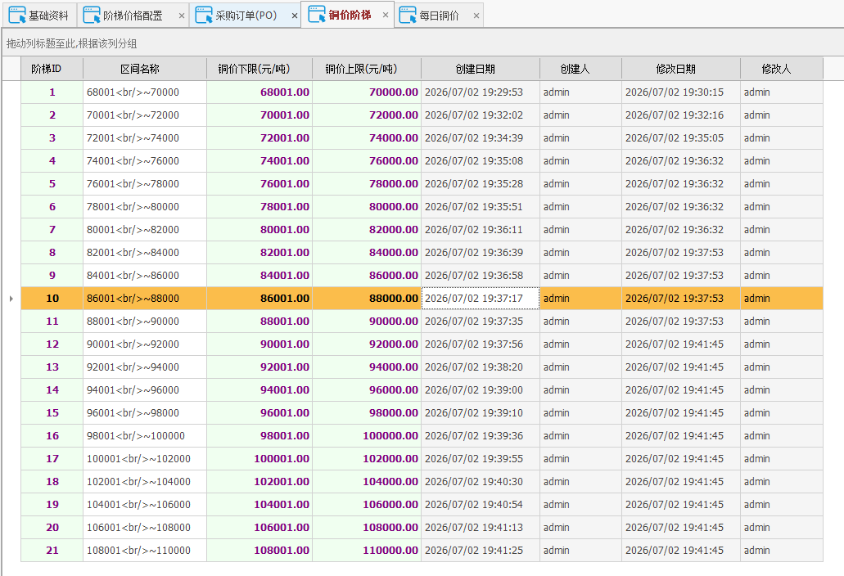This screenshot has width=844, height=576.
Task: Select creation date 2026/07/02 19:35:08
Action: [481, 161]
